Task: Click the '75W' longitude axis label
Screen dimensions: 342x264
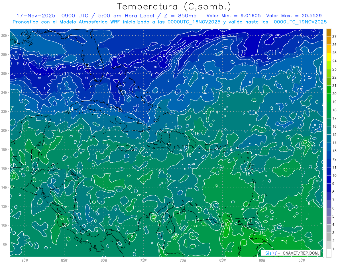Action: (143, 260)
